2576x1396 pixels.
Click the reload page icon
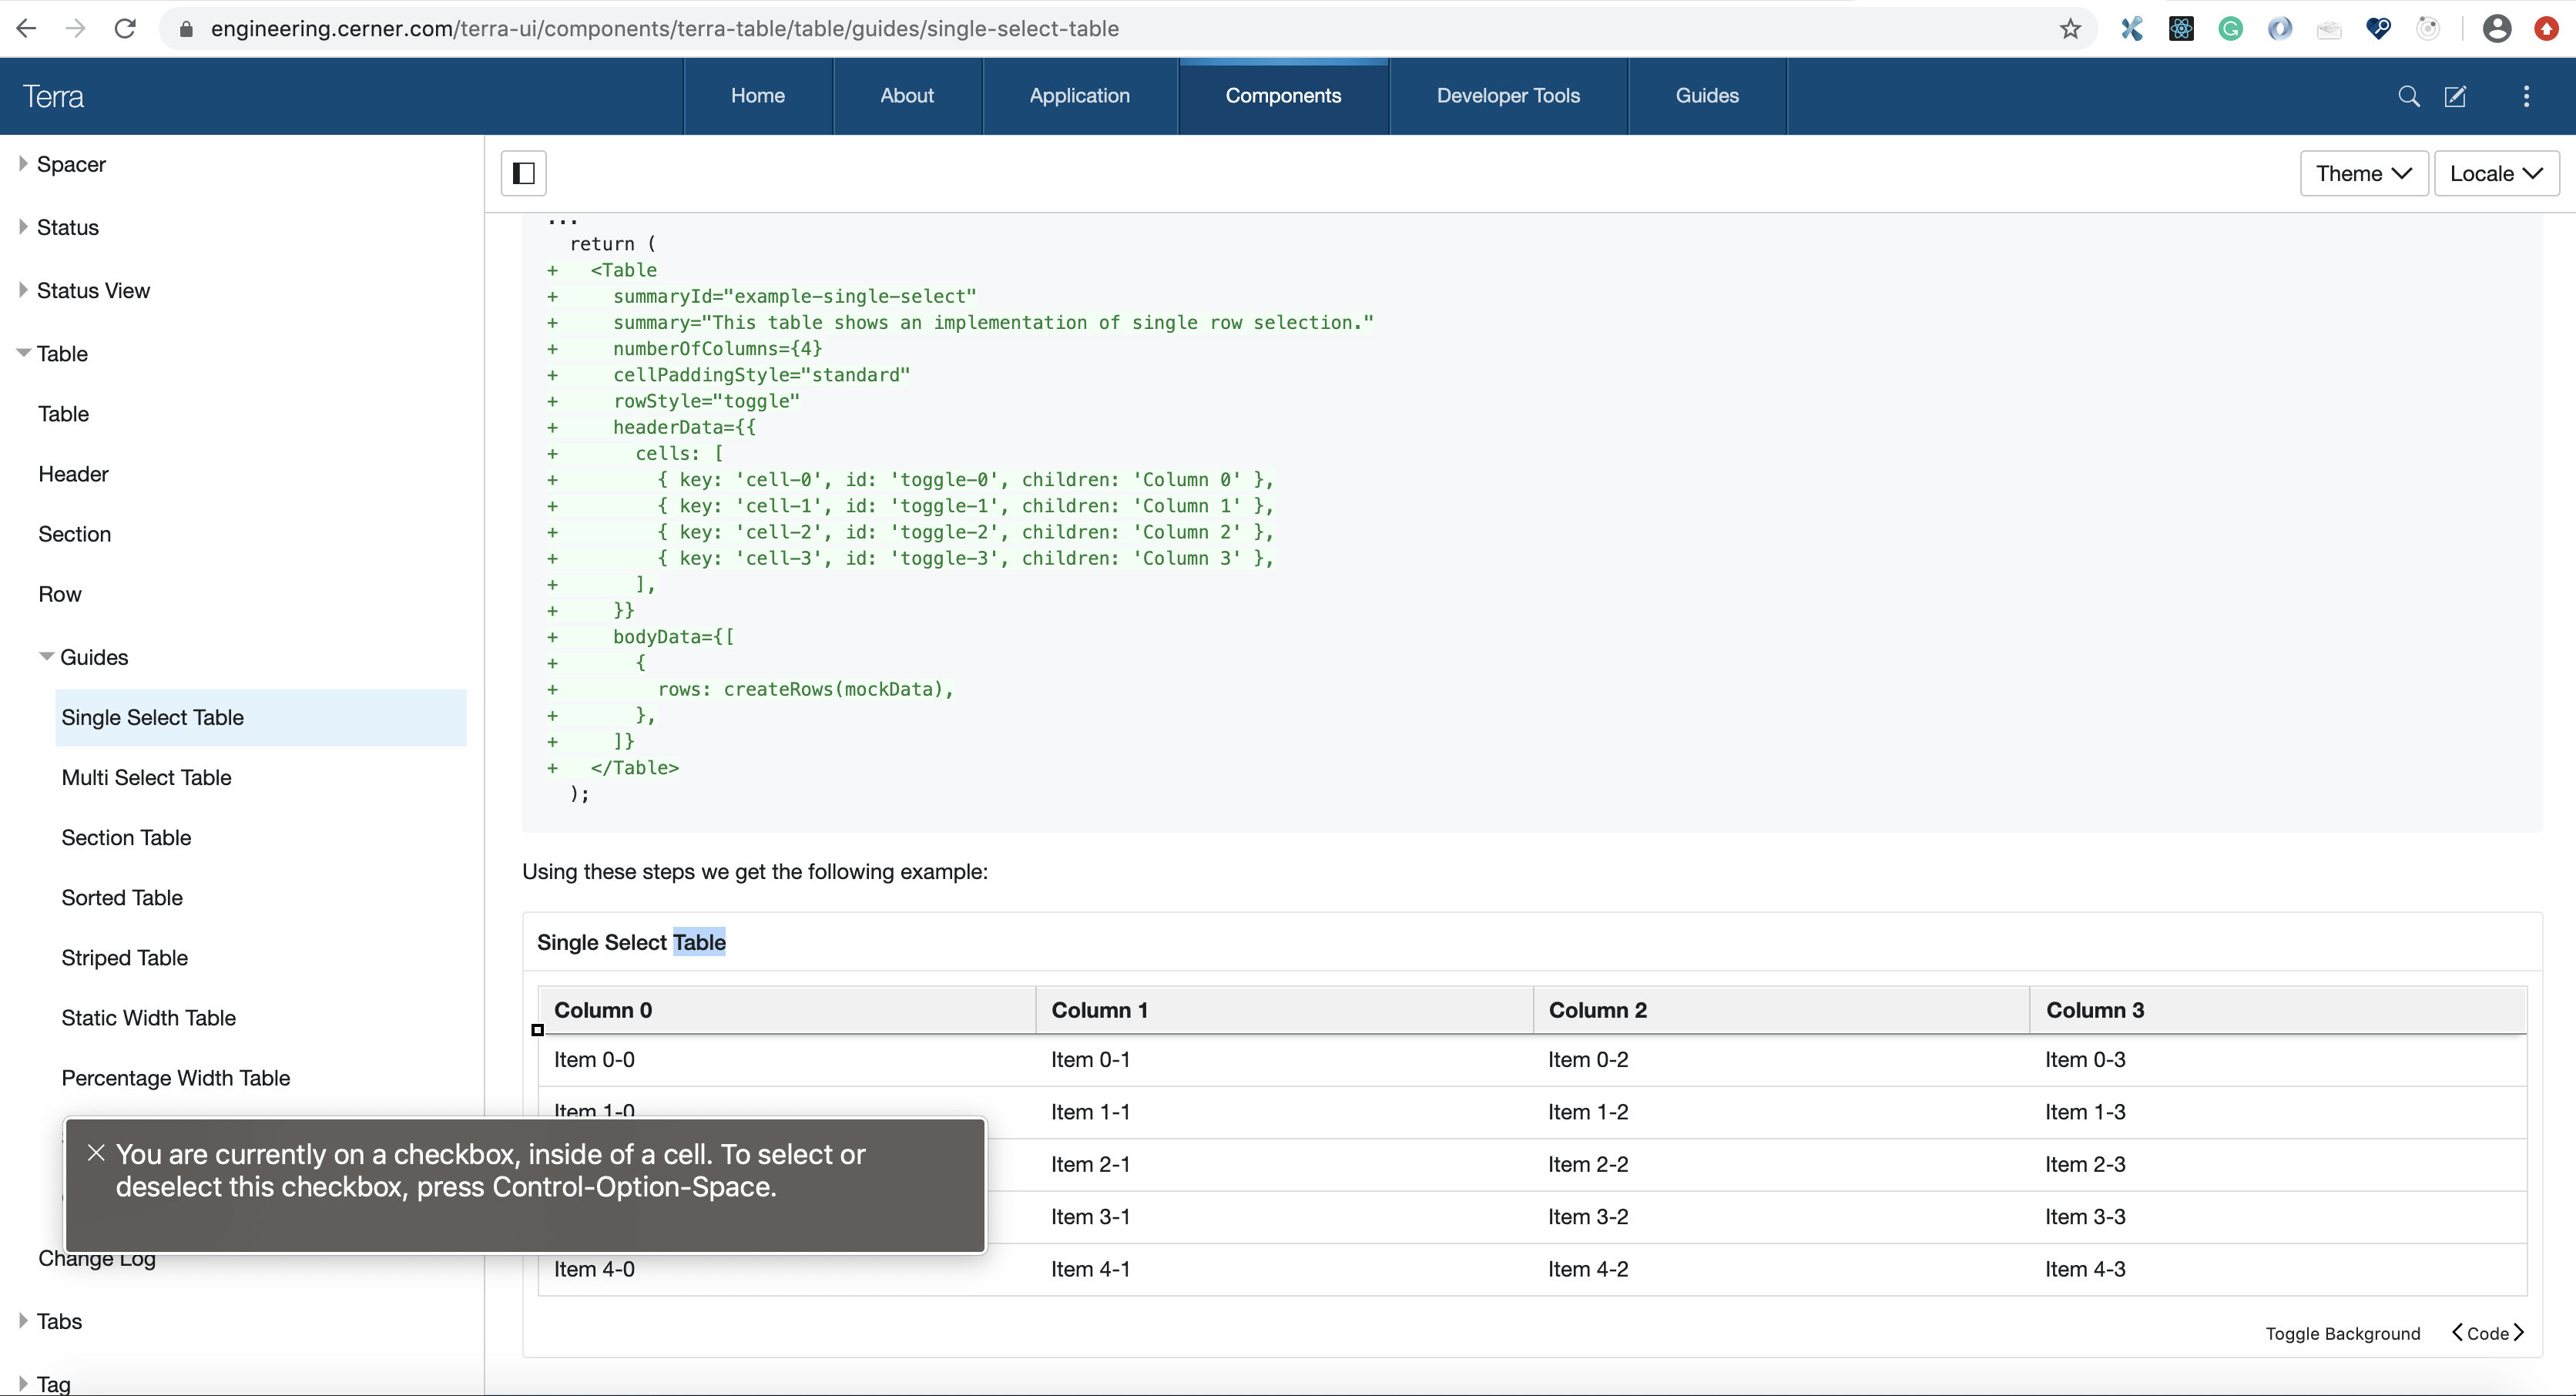coord(125,28)
